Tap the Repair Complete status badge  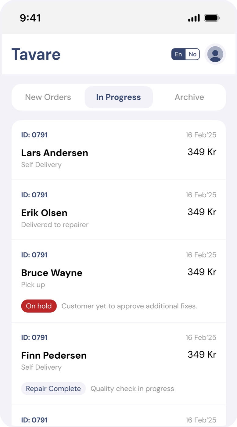tap(53, 389)
